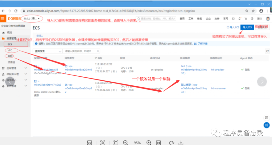Refresh the ECS instance list
Screen dimensions: 272x145
pyautogui.click(x=267, y=51)
